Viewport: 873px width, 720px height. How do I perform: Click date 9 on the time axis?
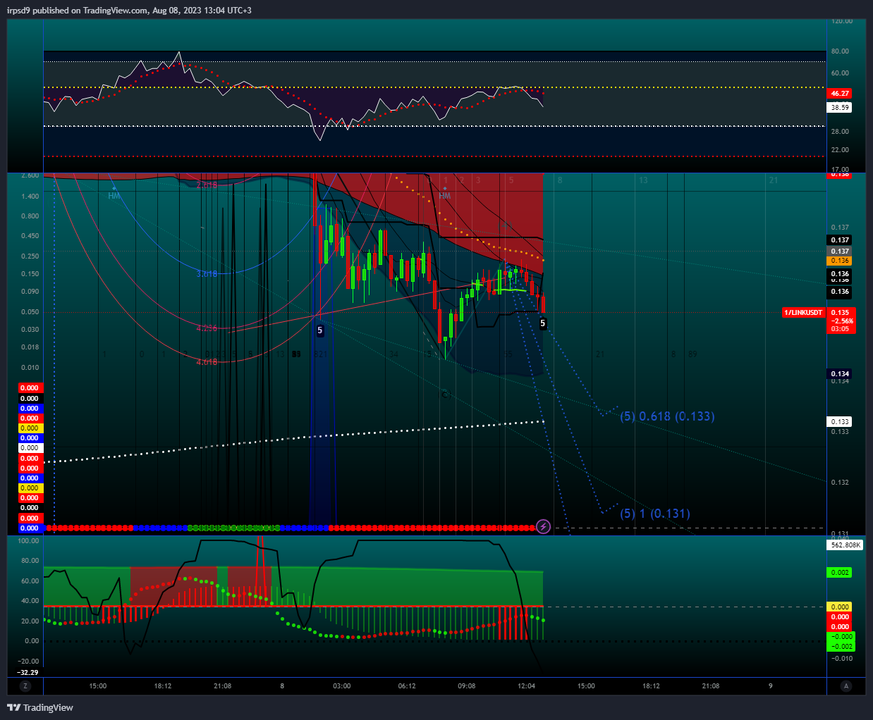coord(771,686)
